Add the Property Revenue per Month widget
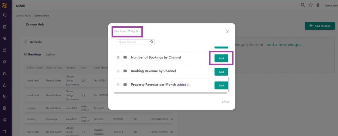This screenshot has width=338, height=136. [x=221, y=85]
